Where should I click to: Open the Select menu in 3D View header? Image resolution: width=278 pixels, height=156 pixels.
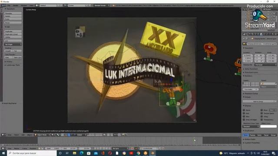coord(17,135)
